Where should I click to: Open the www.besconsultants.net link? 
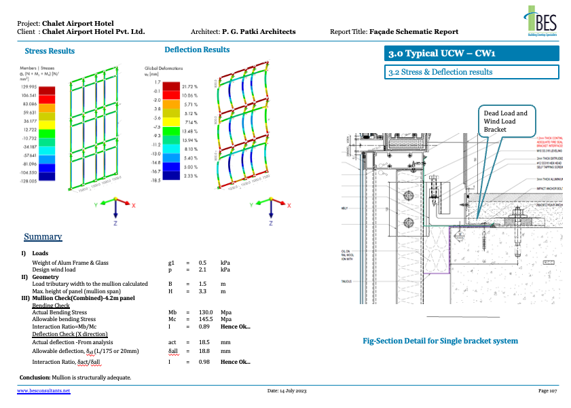[44, 391]
